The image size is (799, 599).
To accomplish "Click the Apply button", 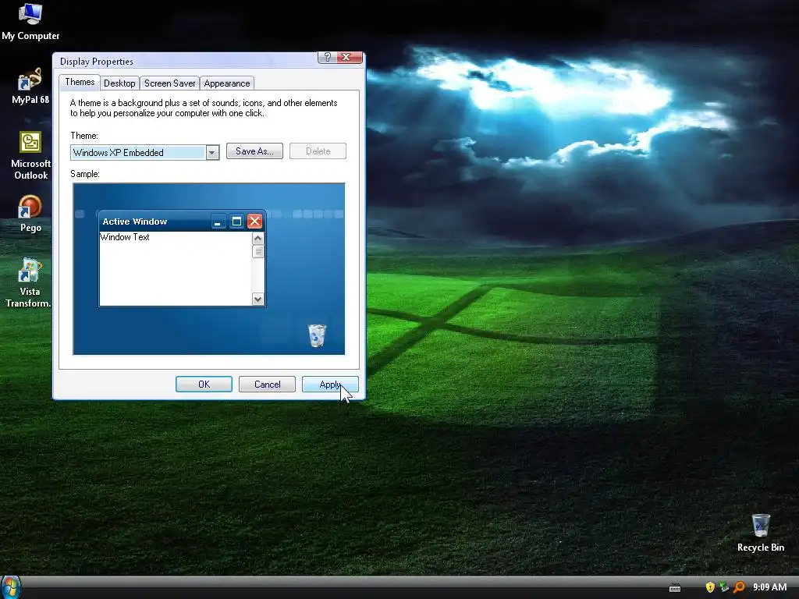I will click(x=330, y=384).
